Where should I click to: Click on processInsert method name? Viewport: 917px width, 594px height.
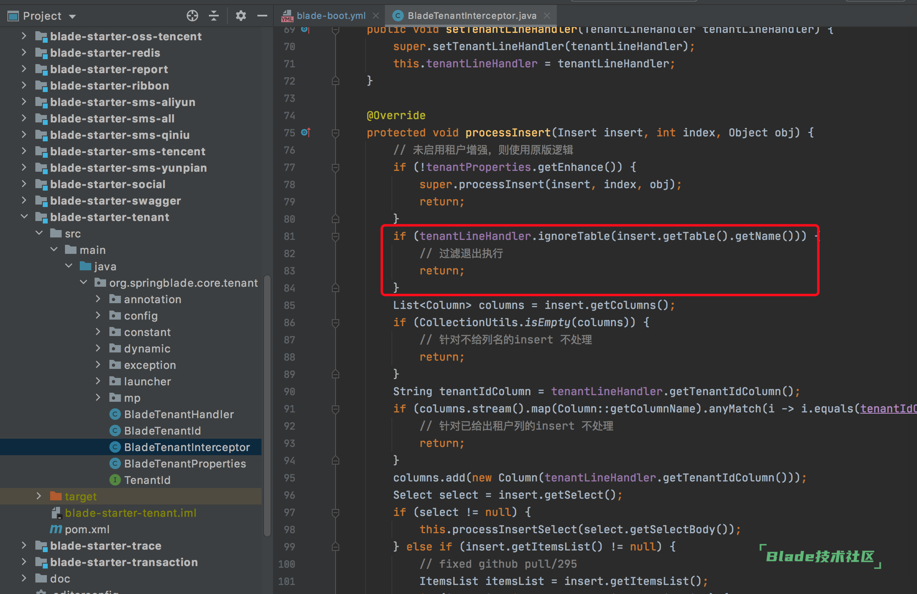tap(508, 133)
